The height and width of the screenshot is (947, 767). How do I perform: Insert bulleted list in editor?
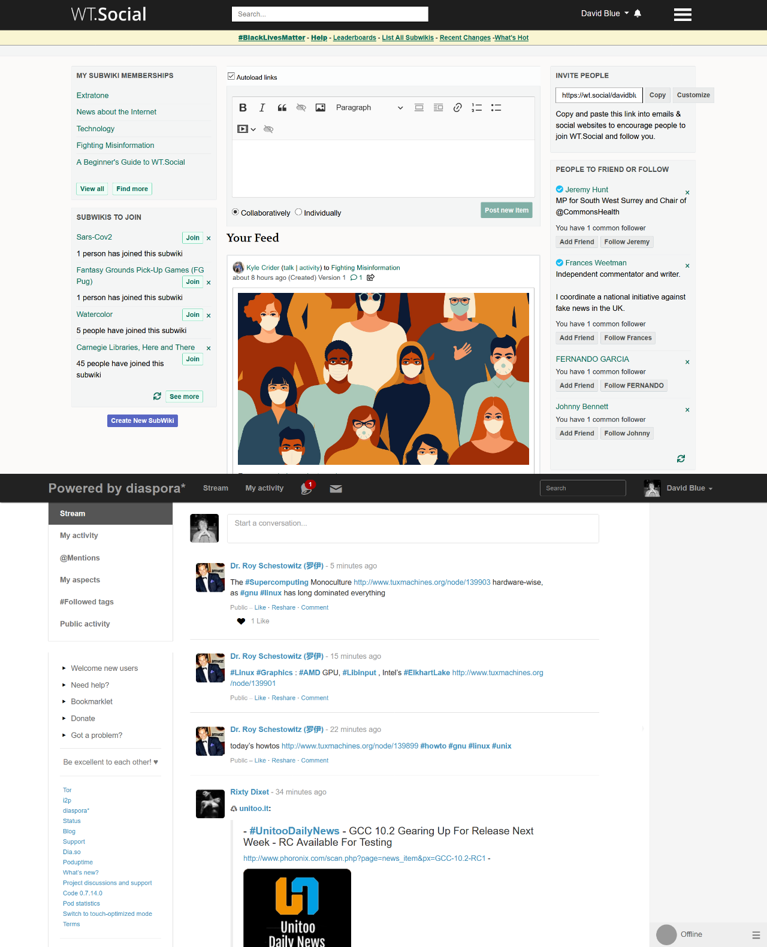click(496, 108)
